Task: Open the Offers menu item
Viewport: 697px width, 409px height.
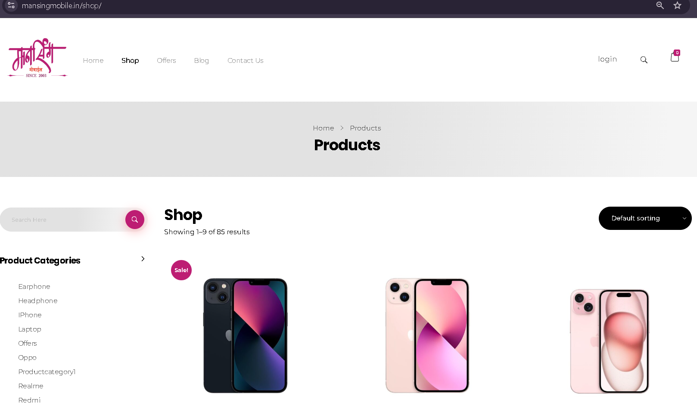Action: pyautogui.click(x=166, y=61)
